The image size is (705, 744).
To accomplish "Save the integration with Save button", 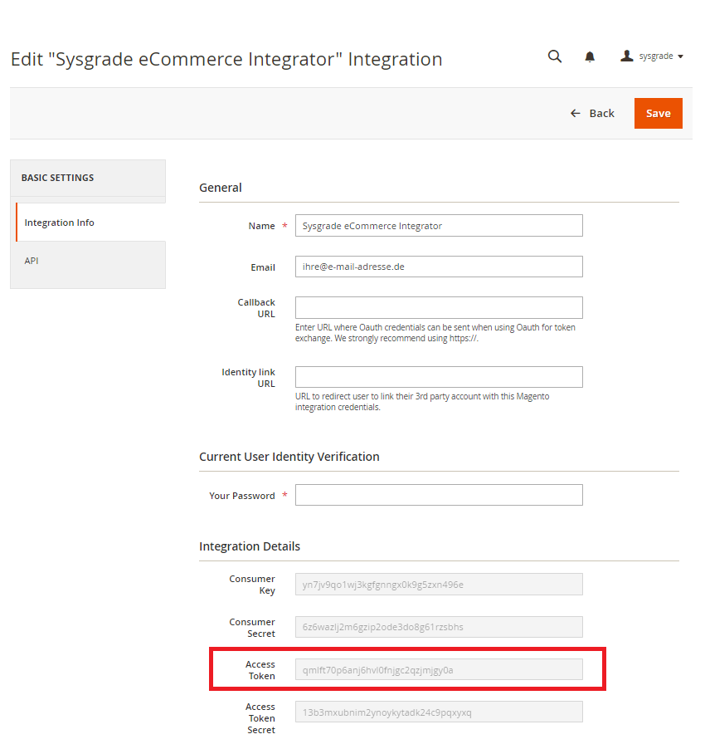I will coord(658,114).
